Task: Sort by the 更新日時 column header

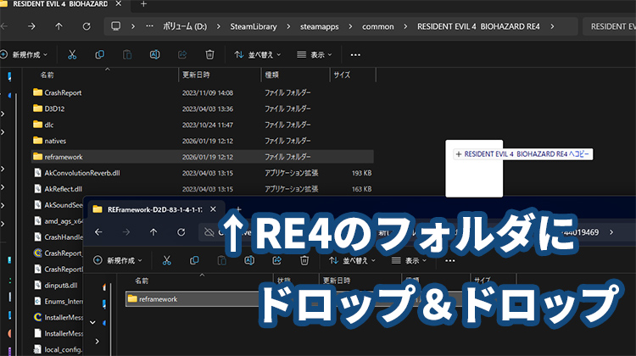Action: pyautogui.click(x=200, y=75)
